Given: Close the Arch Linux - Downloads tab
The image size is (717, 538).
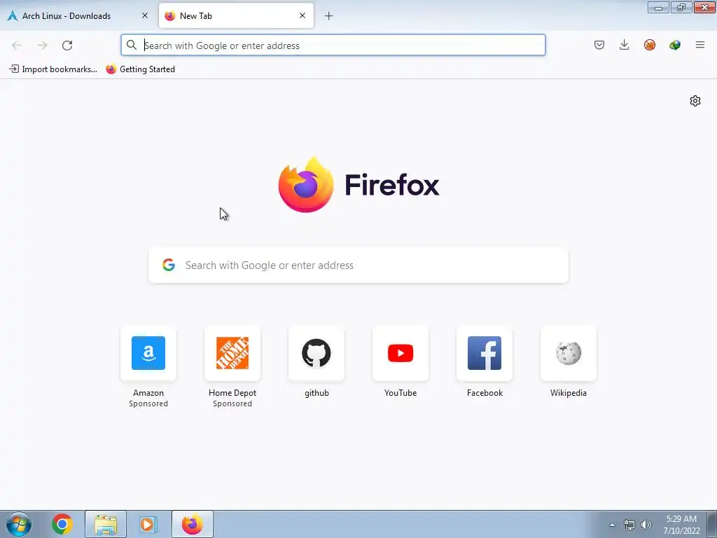Looking at the screenshot, I should click(145, 15).
